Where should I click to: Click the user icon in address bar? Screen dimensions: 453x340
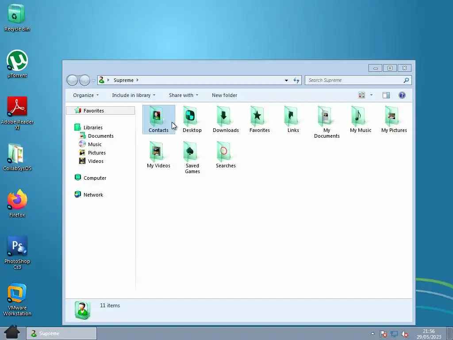(x=101, y=80)
